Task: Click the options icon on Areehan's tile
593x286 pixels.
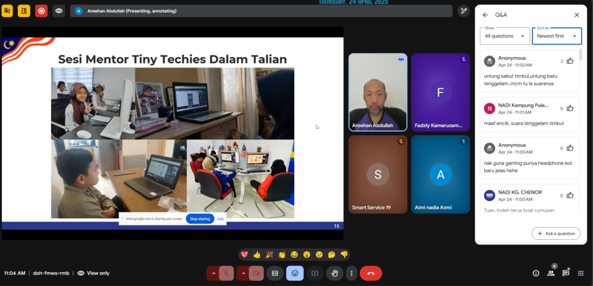Action: point(401,60)
